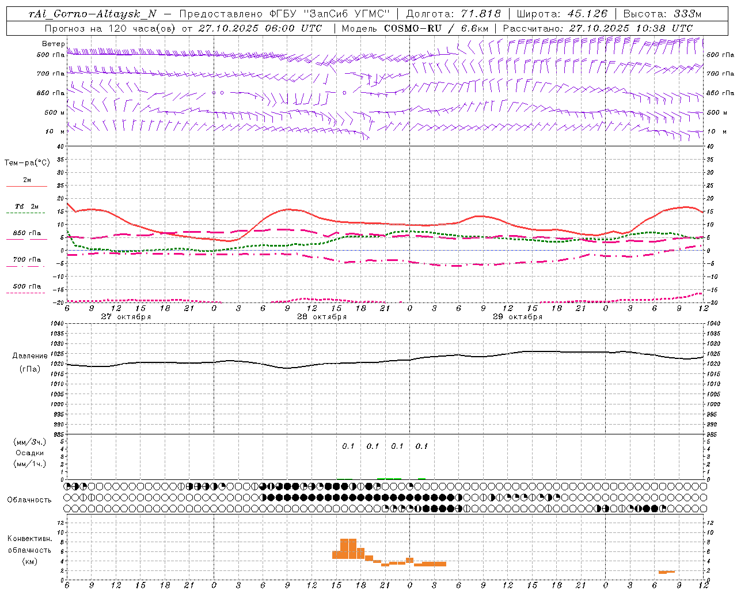The image size is (737, 590).
Task: Select the 'Широта: 45.126' header value
Action: click(x=562, y=14)
